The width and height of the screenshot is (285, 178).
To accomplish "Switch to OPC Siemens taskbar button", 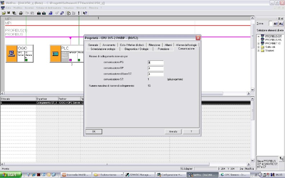I will [234, 175].
